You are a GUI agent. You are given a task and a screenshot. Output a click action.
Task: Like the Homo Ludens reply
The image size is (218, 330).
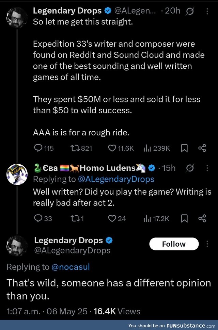pos(112,218)
